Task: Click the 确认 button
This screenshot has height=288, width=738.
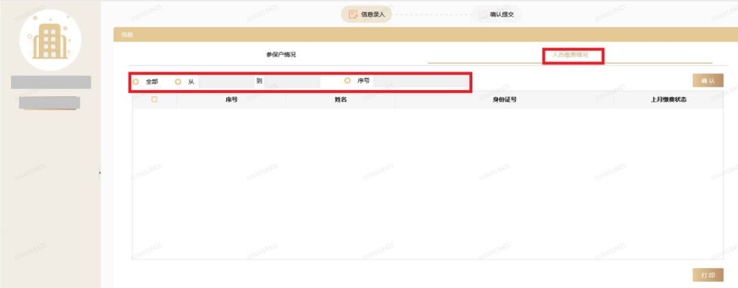Action: pyautogui.click(x=708, y=81)
